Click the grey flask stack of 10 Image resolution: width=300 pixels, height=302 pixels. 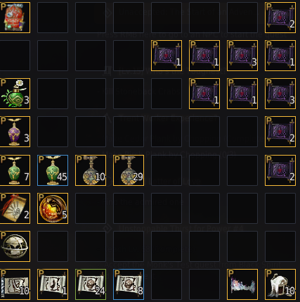pos(91,170)
